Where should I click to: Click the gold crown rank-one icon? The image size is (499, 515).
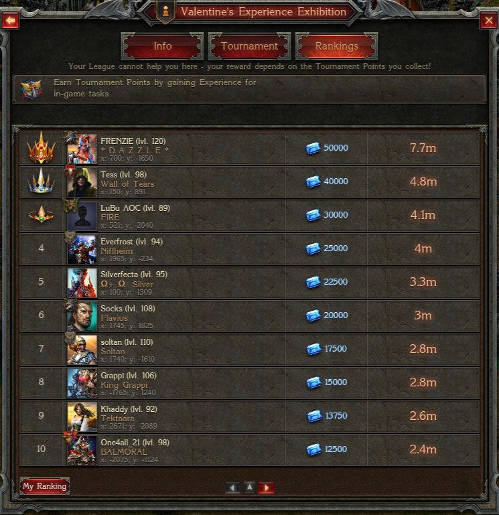pyautogui.click(x=41, y=148)
